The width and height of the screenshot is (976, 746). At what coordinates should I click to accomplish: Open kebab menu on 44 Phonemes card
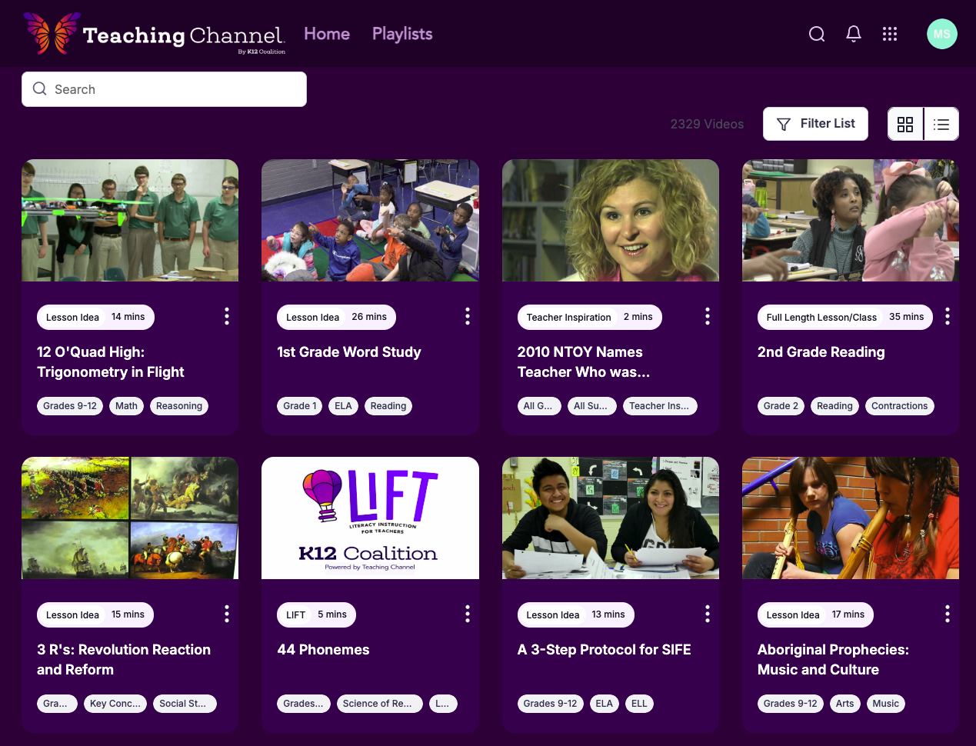[x=467, y=614]
